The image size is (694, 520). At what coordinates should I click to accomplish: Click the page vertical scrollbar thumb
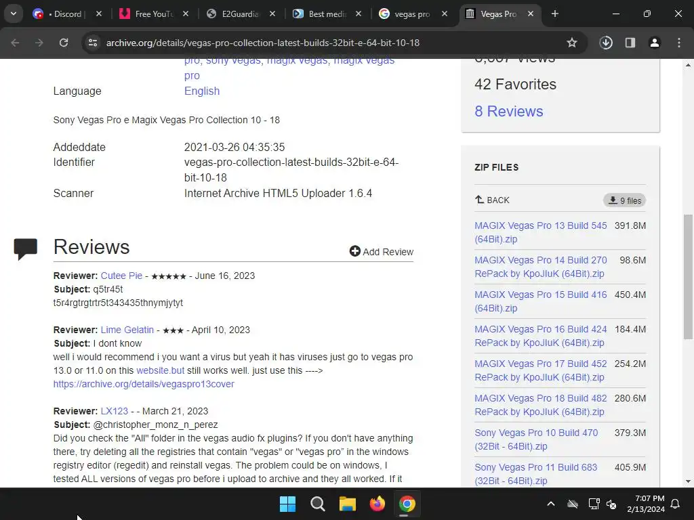pos(688,276)
